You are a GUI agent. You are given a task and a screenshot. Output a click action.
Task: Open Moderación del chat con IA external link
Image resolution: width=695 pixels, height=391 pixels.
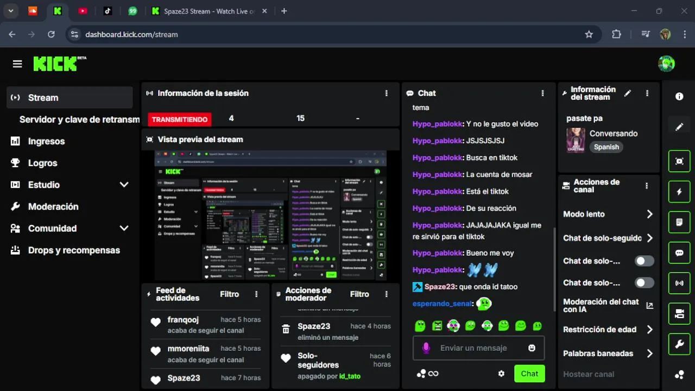pyautogui.click(x=649, y=306)
